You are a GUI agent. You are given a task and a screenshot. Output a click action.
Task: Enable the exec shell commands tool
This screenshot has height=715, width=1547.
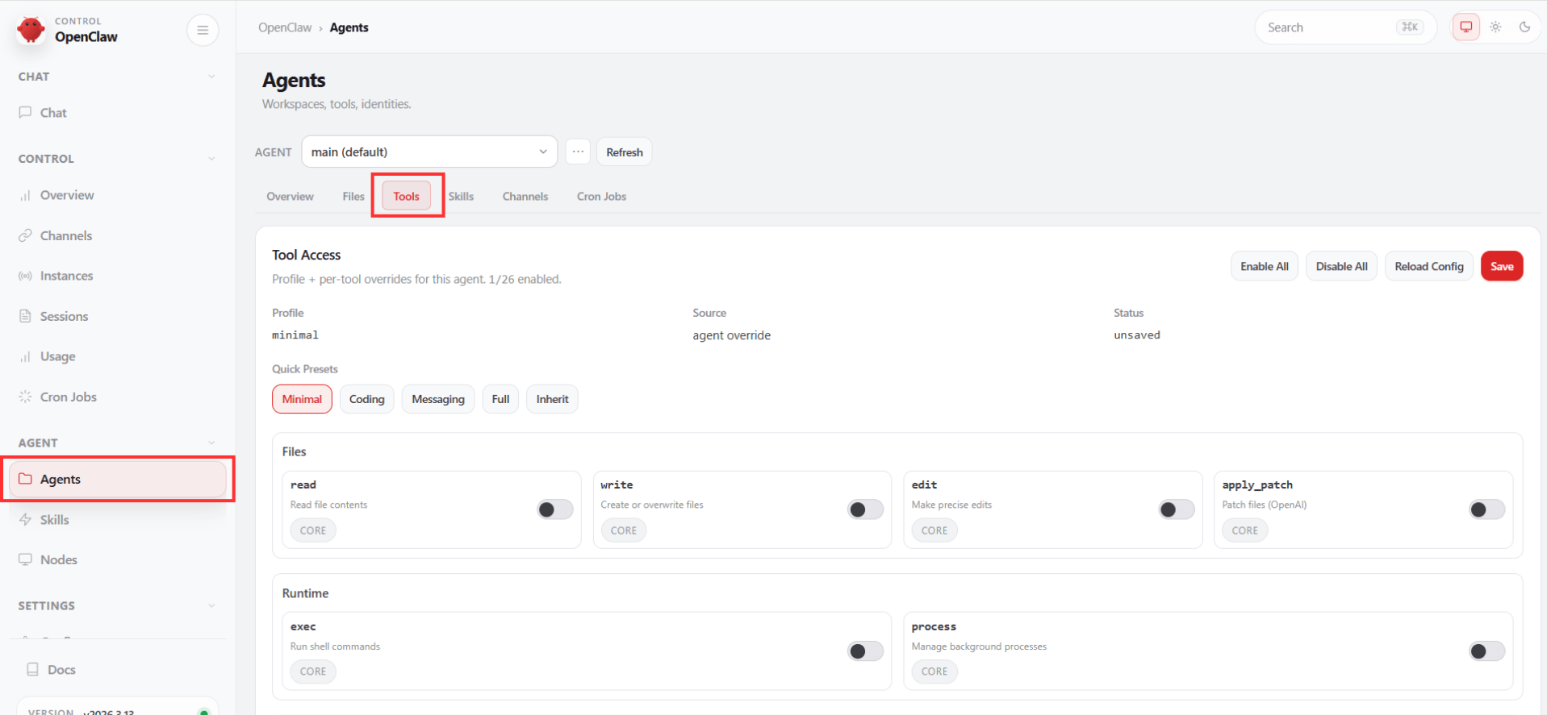click(x=865, y=651)
